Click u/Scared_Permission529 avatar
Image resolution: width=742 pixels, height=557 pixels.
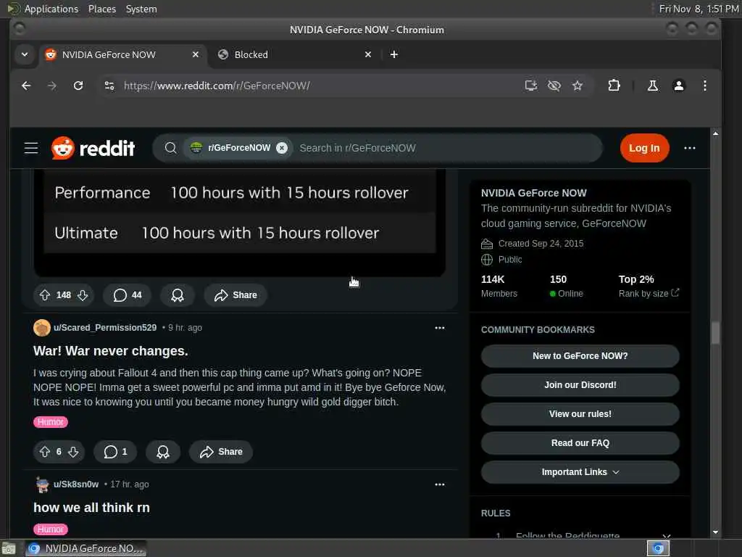click(x=41, y=328)
